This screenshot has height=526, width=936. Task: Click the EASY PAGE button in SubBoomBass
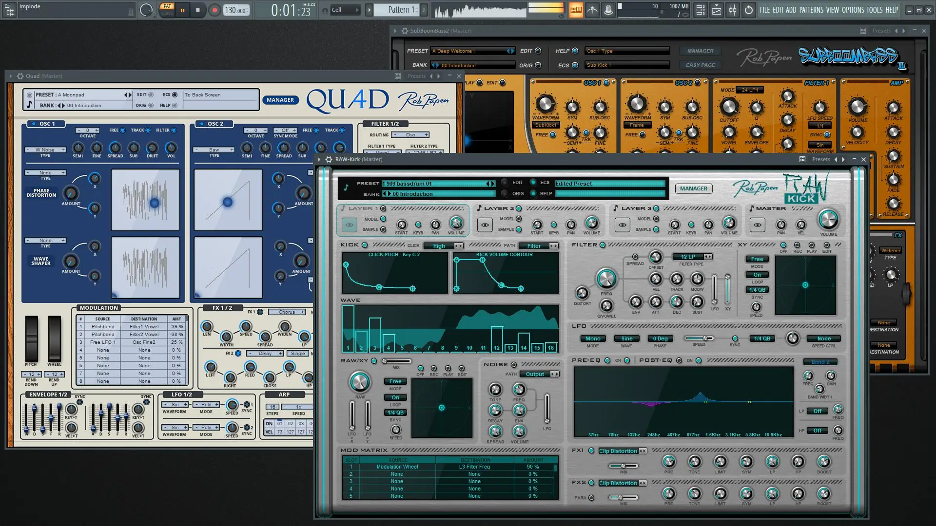pos(700,65)
